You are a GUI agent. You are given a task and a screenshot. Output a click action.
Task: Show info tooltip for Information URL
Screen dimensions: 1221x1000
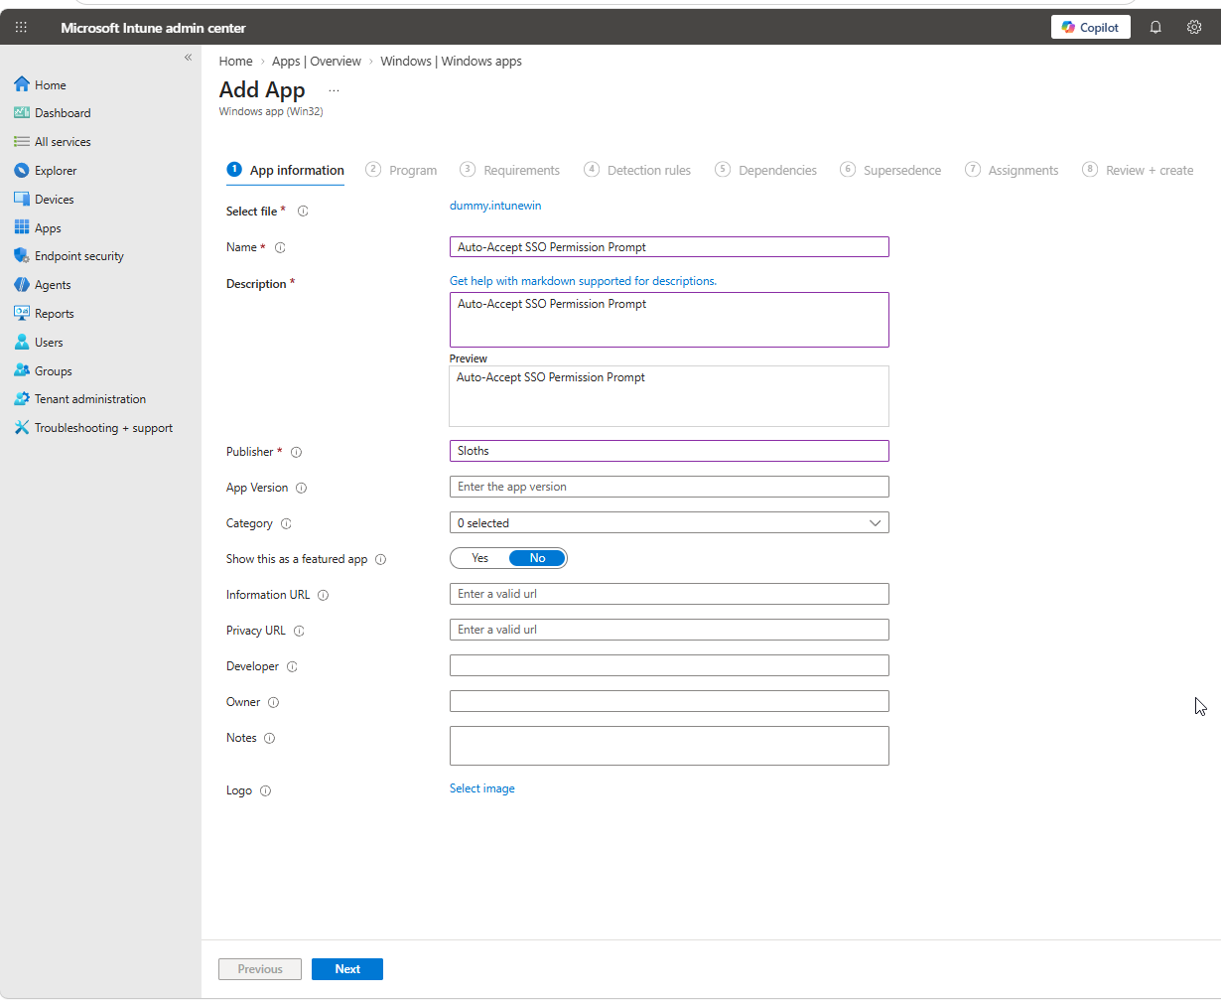[x=323, y=596]
